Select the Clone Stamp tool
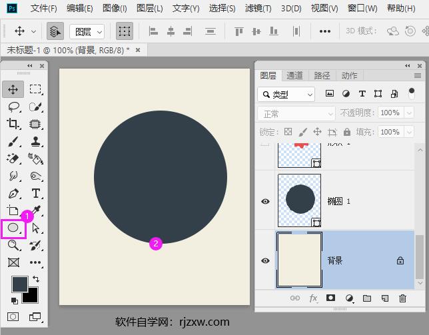Viewport: 429px width, 335px height. [x=35, y=141]
